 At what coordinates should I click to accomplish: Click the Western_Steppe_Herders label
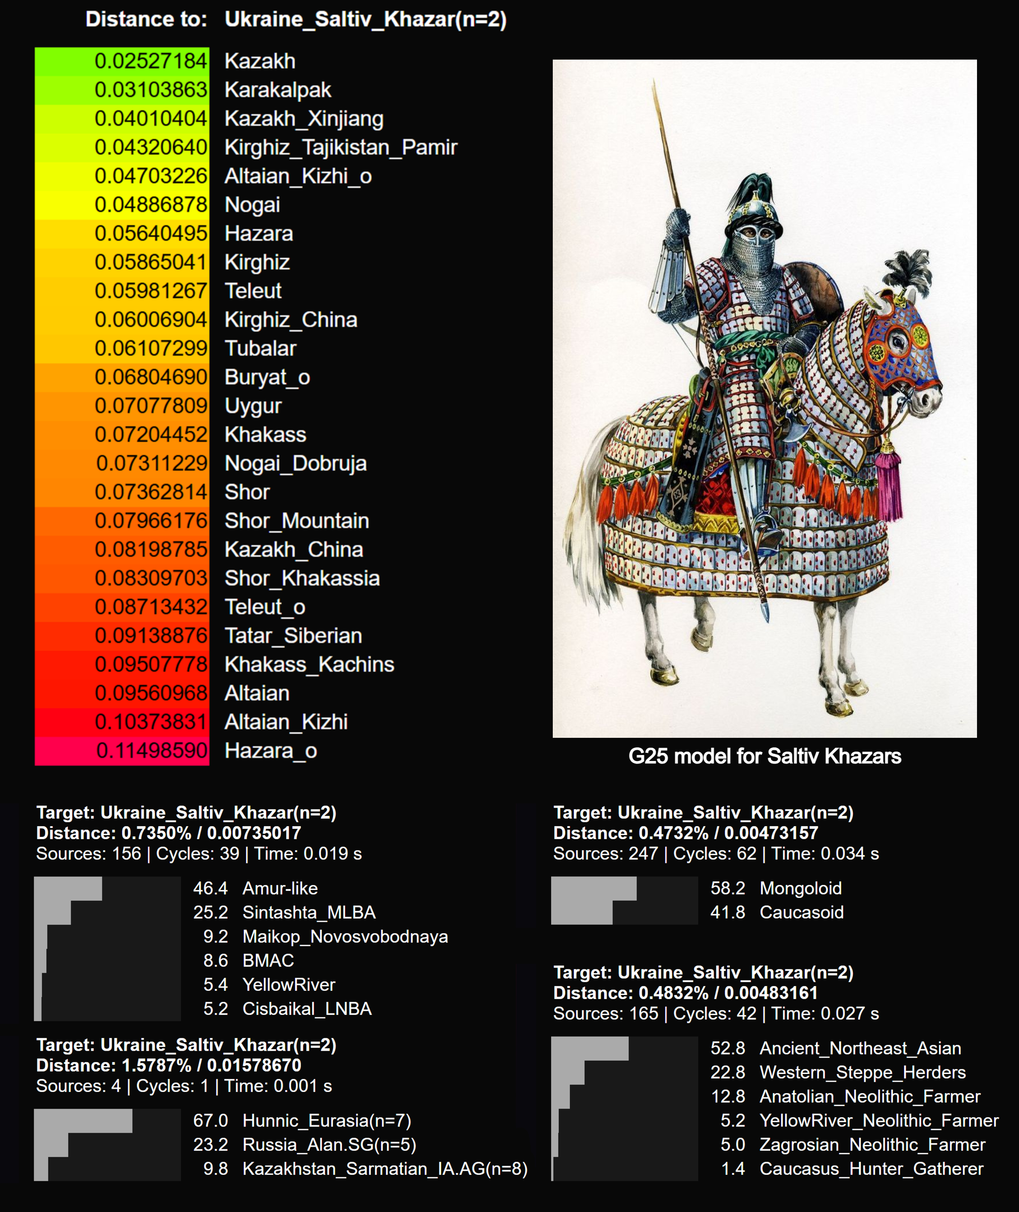click(x=862, y=1072)
